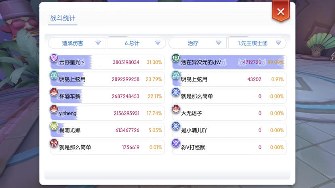This screenshot has width=335, height=188.
Task: Click damage value 2687248453
Action: coord(125,96)
